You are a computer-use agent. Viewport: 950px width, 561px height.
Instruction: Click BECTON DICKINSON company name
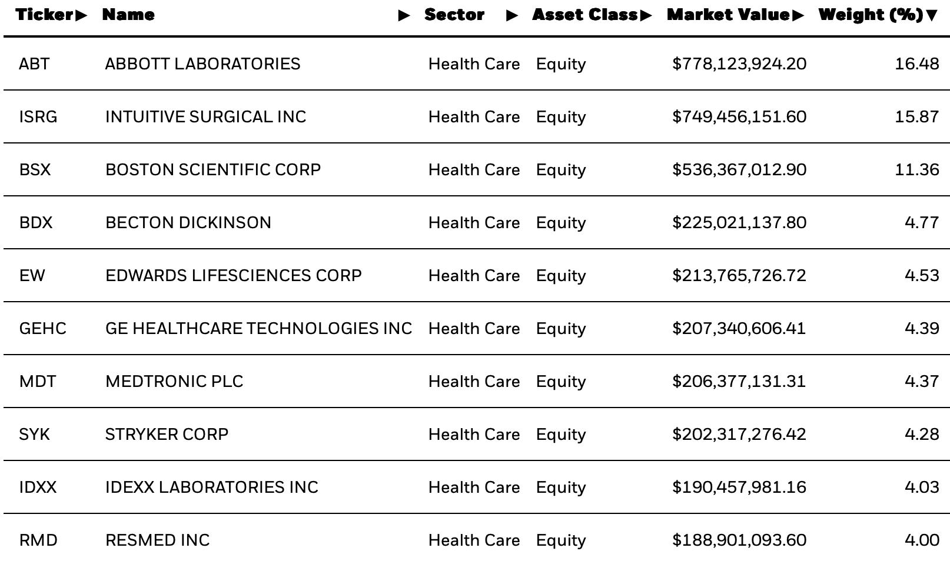(x=188, y=222)
